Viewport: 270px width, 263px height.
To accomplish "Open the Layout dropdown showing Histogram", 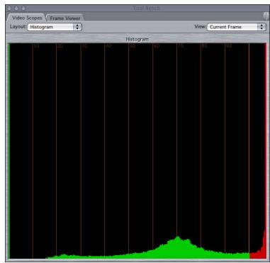I will 55,27.
